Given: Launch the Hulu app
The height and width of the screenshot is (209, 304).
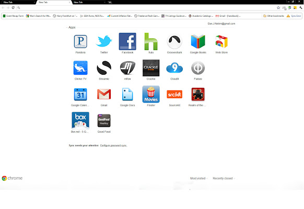Looking at the screenshot, I should coord(151,41).
